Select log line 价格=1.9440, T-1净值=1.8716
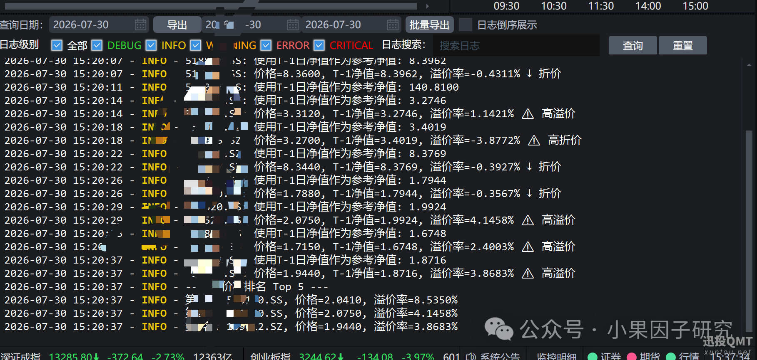757x360 pixels. pos(290,274)
